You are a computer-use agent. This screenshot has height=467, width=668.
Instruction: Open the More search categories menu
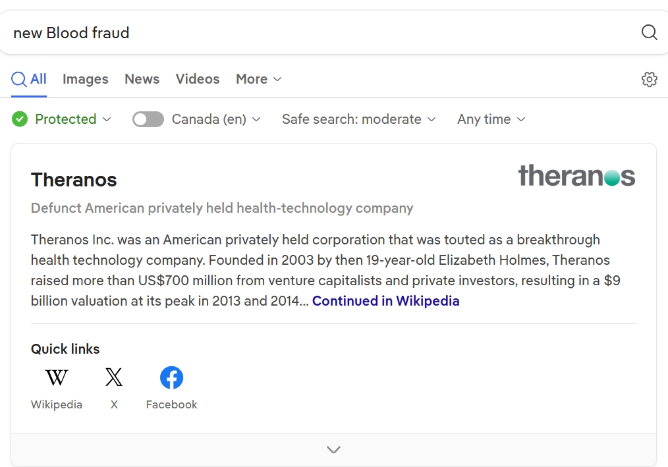coord(258,79)
